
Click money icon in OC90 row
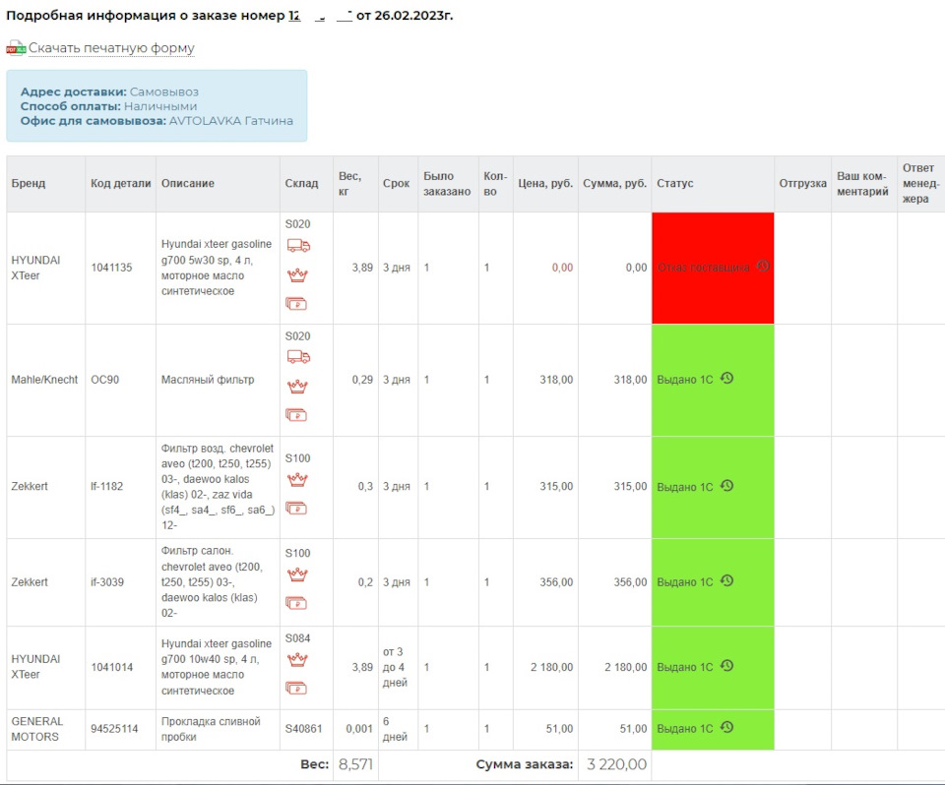click(x=296, y=415)
